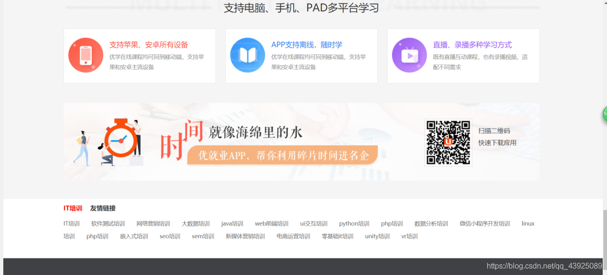Open the 新媒体营销培训 link
Viewport: 607px width, 275px height.
pyautogui.click(x=245, y=237)
